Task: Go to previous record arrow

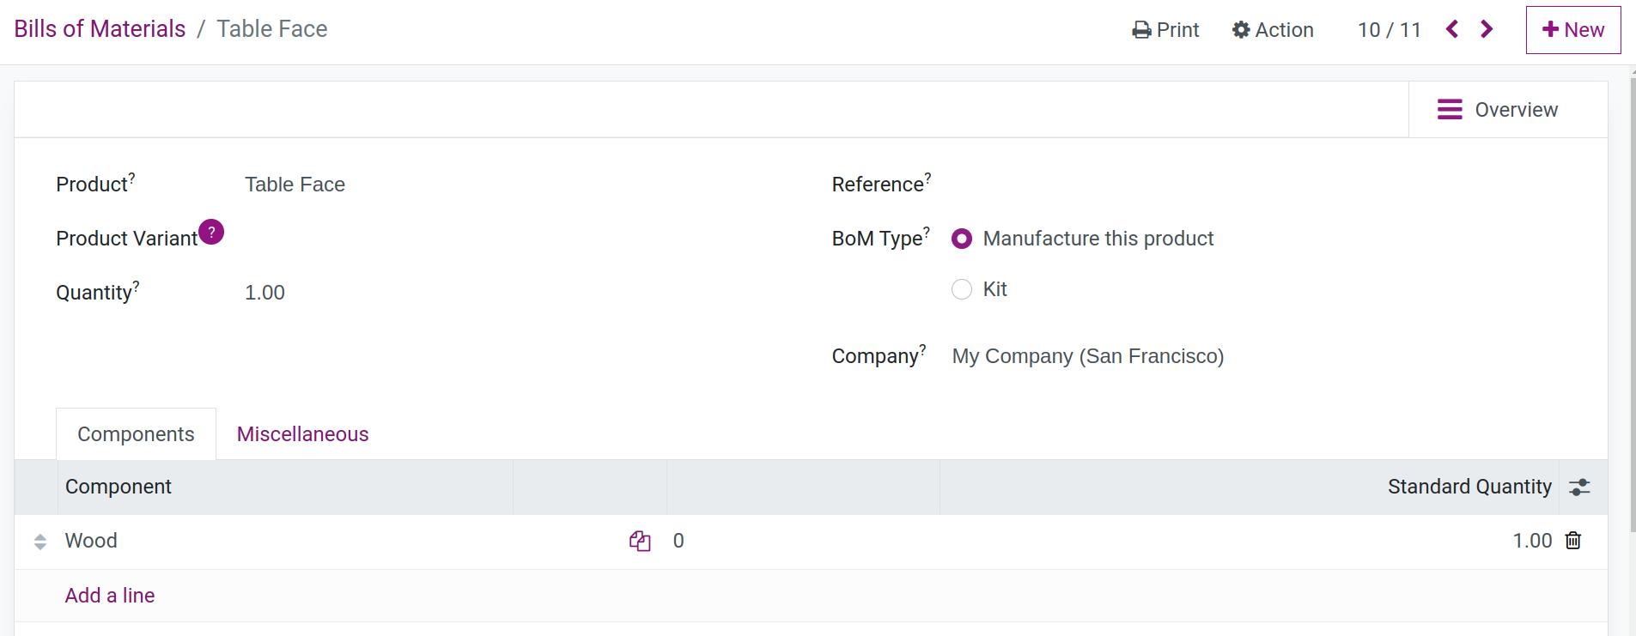Action: coord(1452,29)
